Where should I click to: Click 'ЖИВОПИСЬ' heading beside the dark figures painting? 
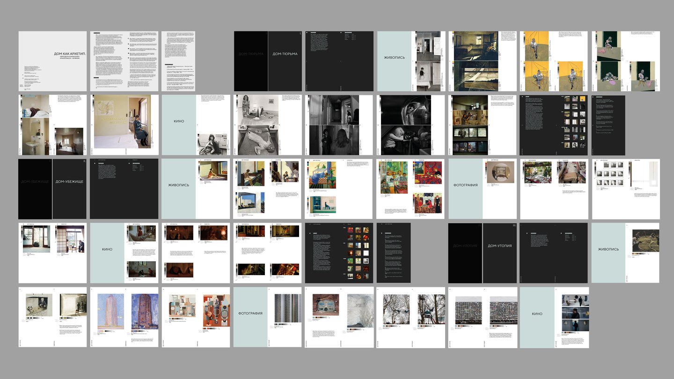click(608, 249)
